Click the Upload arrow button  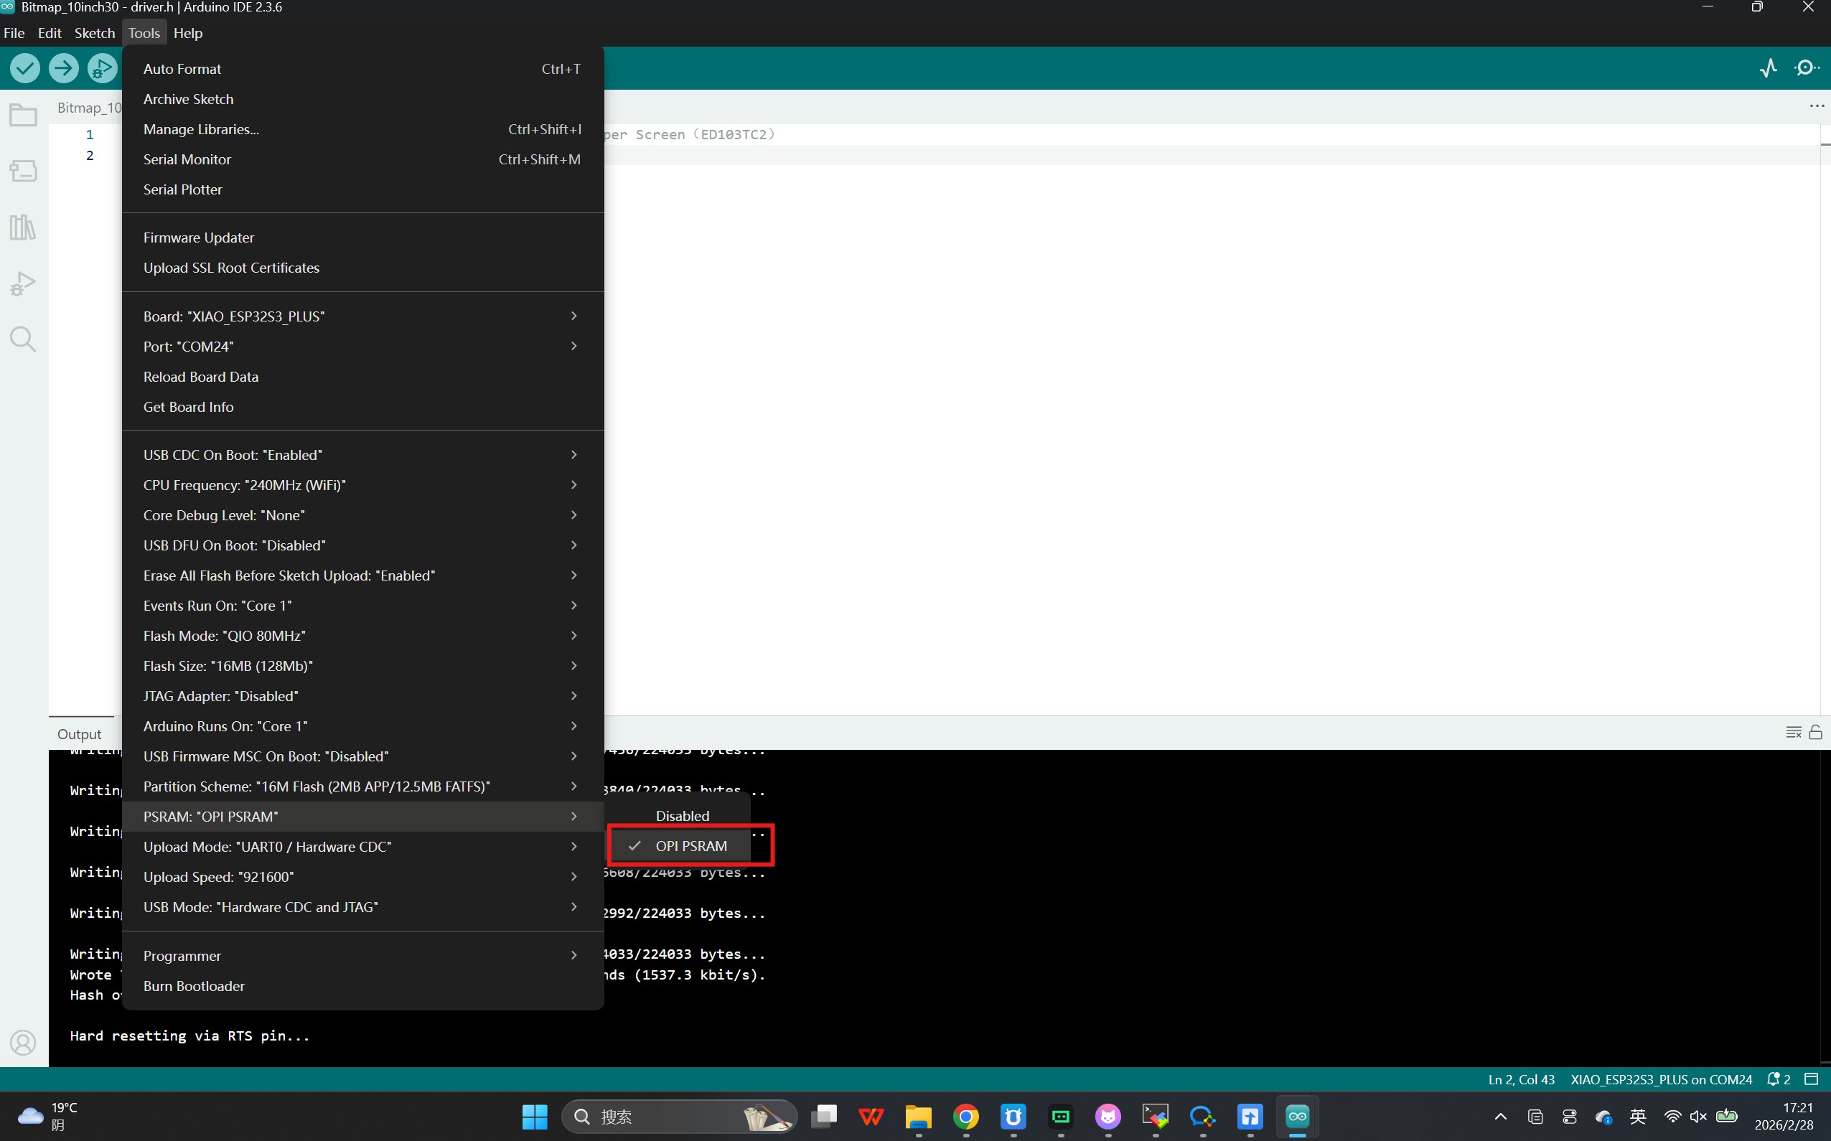pos(63,69)
